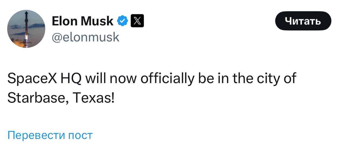Click the Перевести пост translate link
The image size is (345, 148).
(50, 135)
